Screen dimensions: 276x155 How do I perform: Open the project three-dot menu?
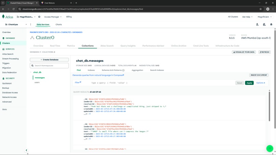[x=30, y=24]
